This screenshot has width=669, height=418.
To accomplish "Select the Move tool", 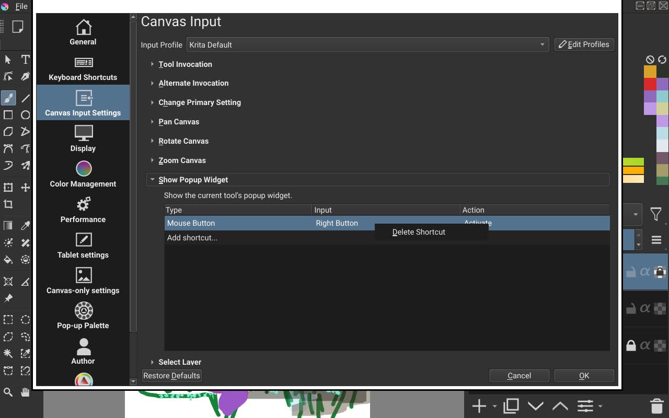I will coord(25,187).
